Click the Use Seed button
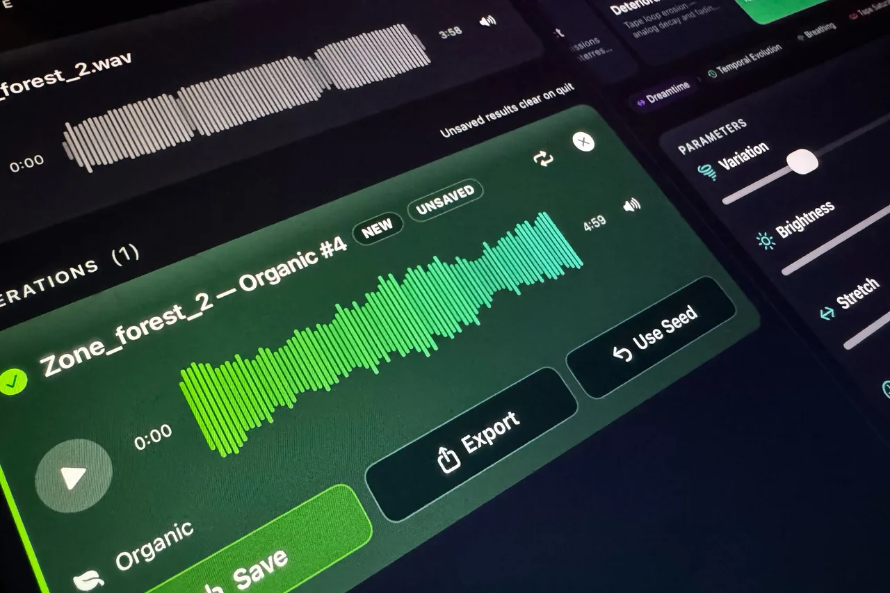Viewport: 890px width, 593px height. click(652, 336)
